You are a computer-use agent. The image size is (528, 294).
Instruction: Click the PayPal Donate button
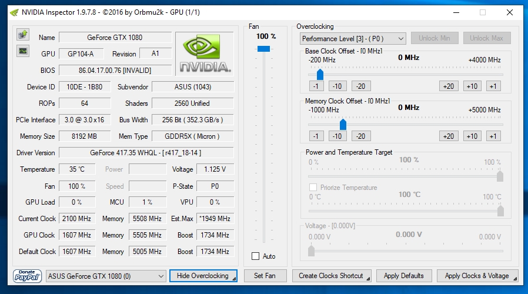click(x=27, y=276)
